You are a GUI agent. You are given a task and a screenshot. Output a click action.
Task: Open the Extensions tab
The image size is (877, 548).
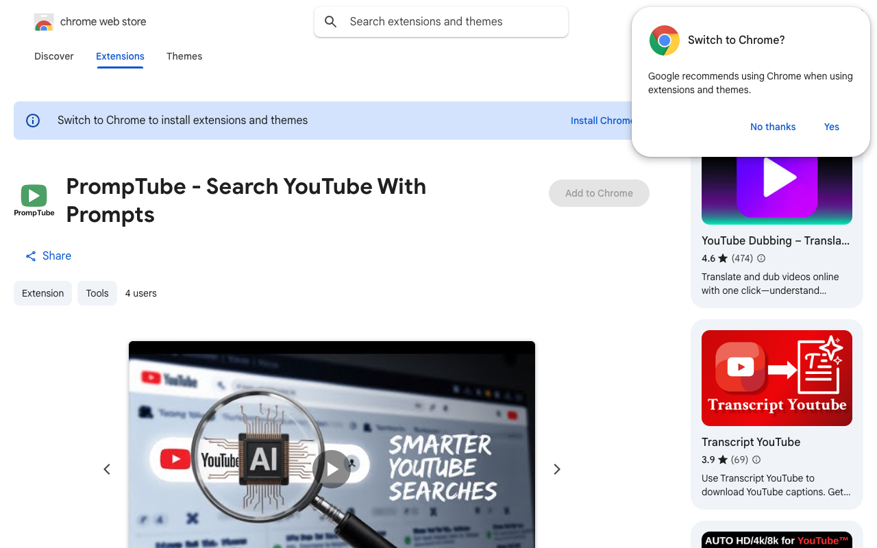tap(120, 56)
